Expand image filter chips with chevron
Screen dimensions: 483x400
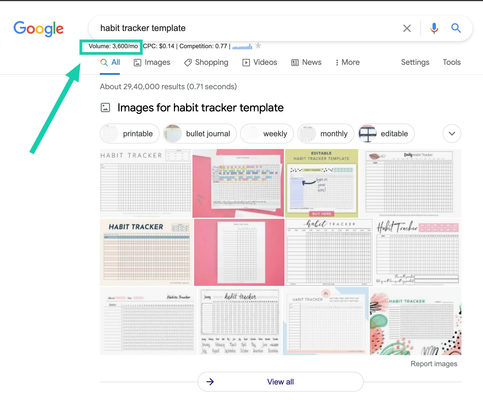pyautogui.click(x=452, y=134)
